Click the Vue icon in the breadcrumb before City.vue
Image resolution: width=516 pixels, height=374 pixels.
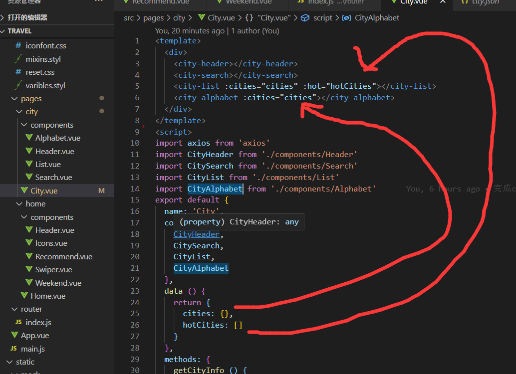pyautogui.click(x=202, y=17)
